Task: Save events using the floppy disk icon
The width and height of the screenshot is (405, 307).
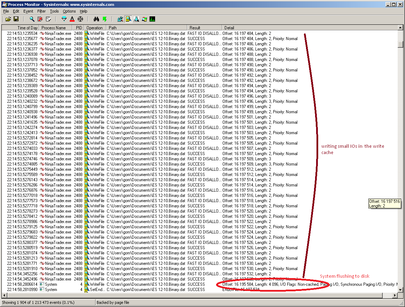Action: coord(16,19)
